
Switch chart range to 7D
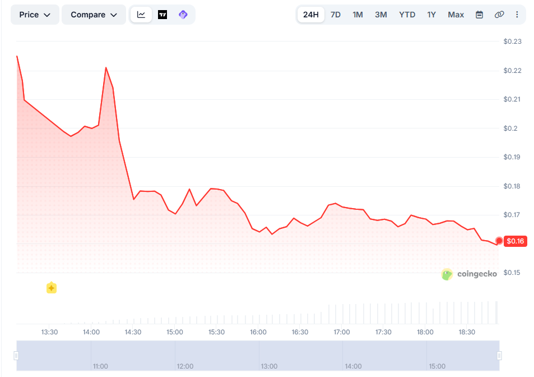[x=336, y=15]
